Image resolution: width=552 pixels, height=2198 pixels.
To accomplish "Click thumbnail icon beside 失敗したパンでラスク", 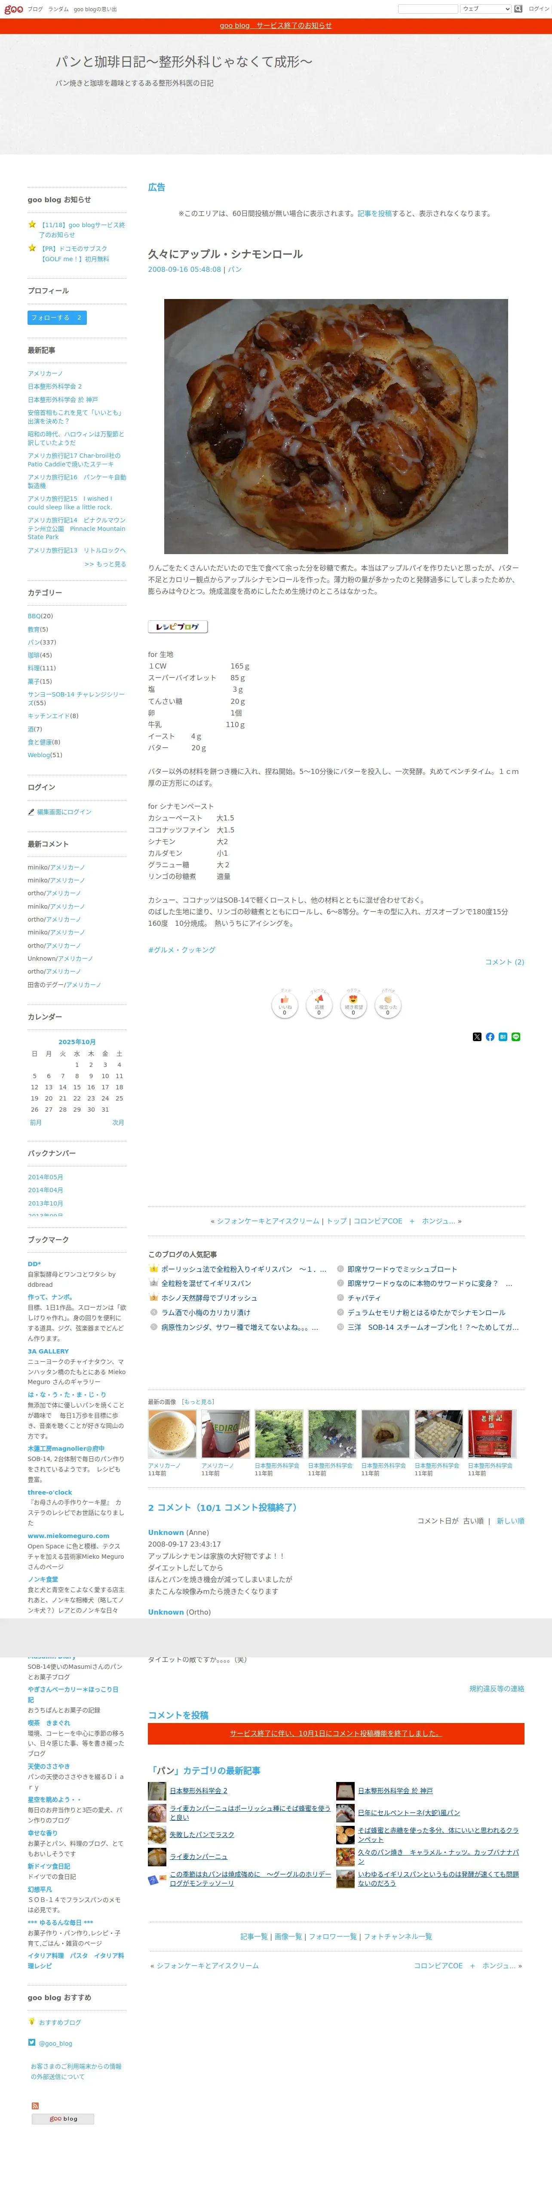I will [157, 1834].
